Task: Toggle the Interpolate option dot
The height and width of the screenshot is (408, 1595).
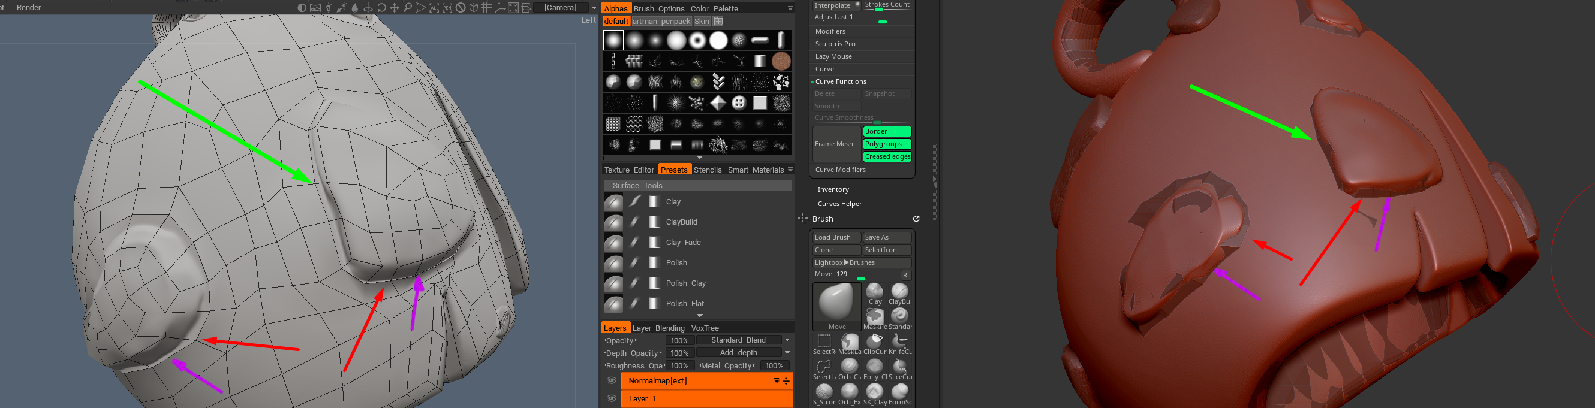Action: (x=857, y=4)
